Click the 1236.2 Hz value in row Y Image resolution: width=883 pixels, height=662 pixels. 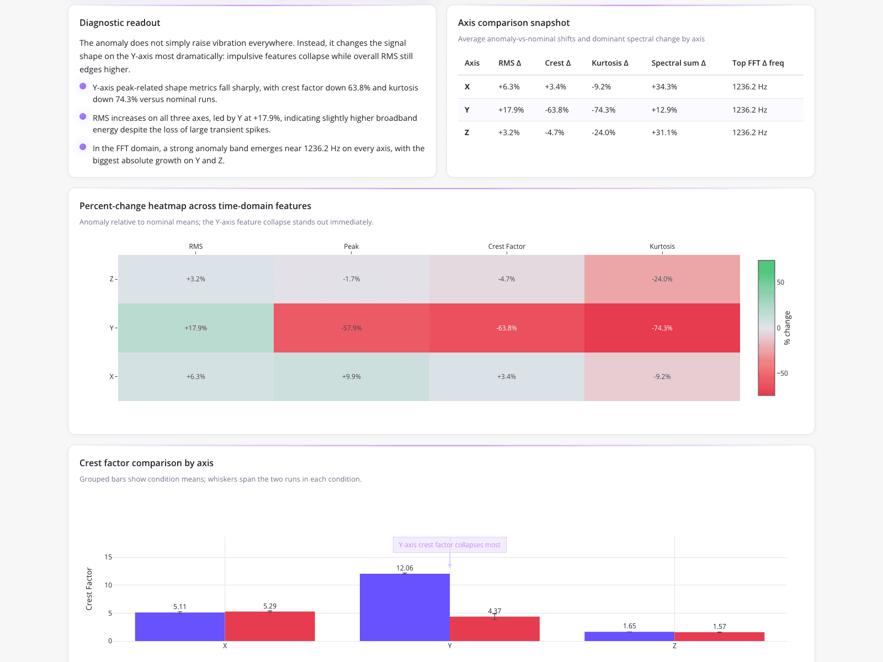pyautogui.click(x=749, y=110)
